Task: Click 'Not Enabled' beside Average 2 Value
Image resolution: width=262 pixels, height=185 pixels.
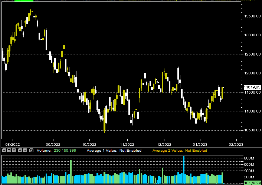Action: (x=196, y=151)
